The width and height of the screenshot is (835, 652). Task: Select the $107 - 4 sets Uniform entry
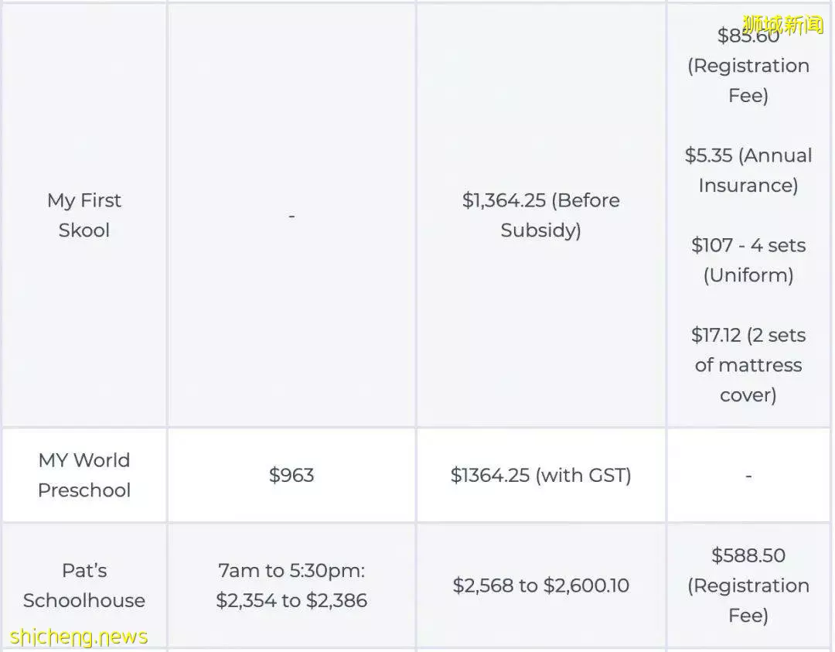pos(748,260)
